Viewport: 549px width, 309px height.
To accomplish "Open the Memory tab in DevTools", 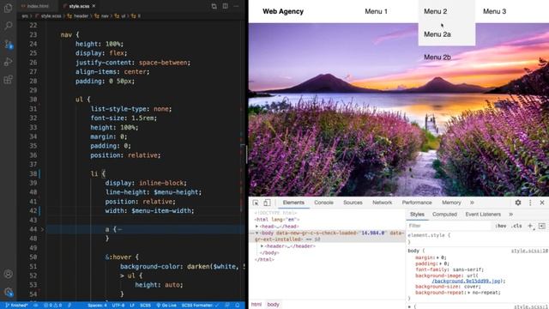I will (x=451, y=203).
